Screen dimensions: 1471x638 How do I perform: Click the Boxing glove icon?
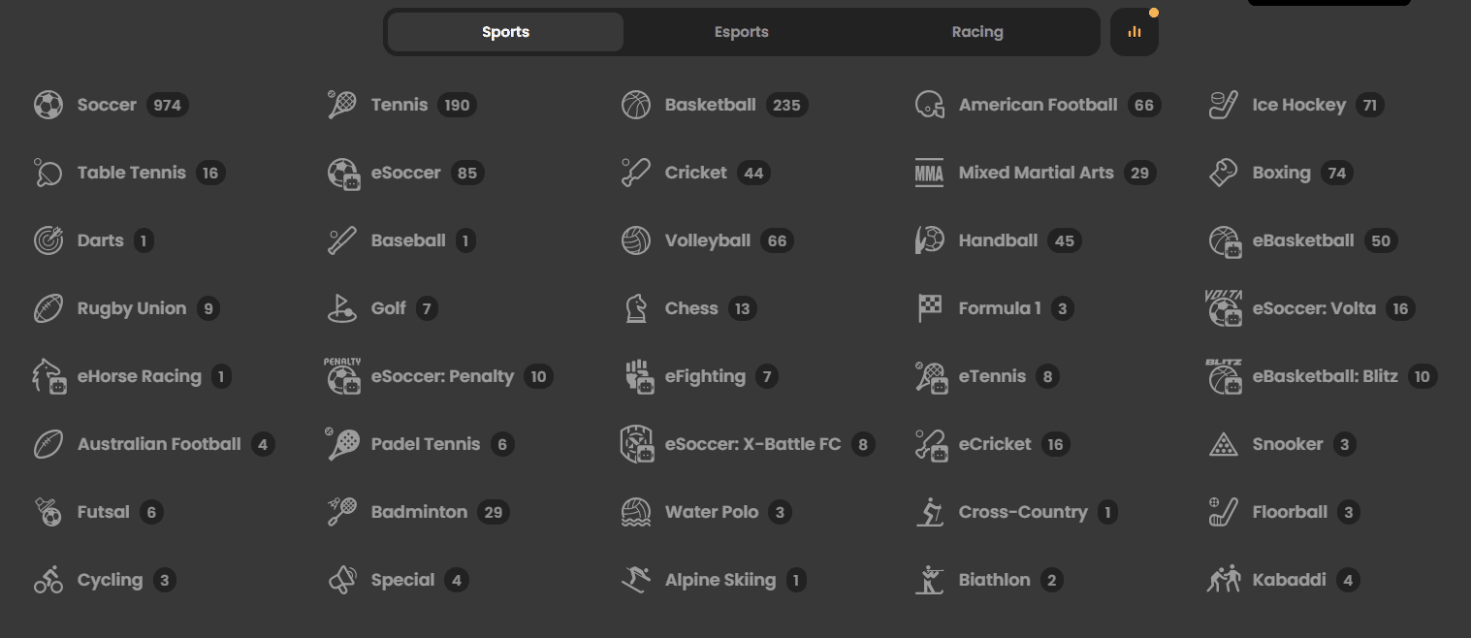[x=1224, y=172]
